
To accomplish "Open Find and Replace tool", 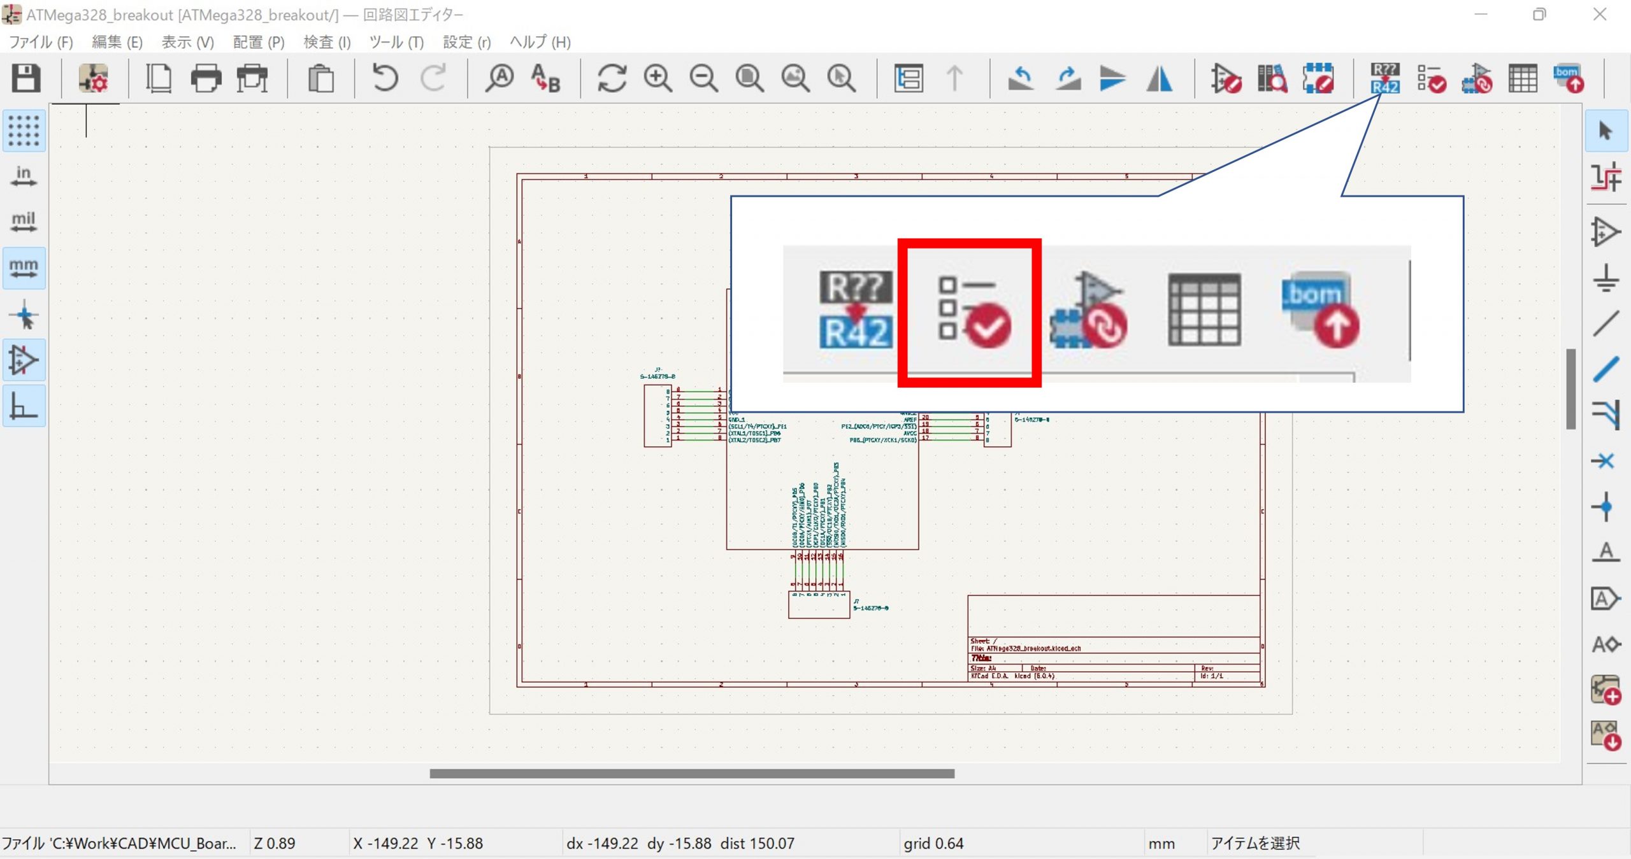I will (x=546, y=78).
